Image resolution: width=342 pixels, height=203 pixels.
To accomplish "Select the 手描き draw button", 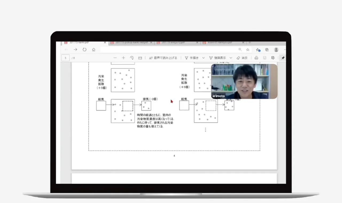I will point(192,58).
